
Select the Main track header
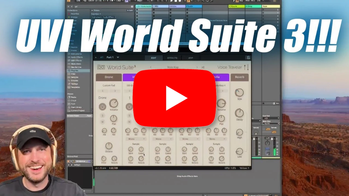pos(271,6)
